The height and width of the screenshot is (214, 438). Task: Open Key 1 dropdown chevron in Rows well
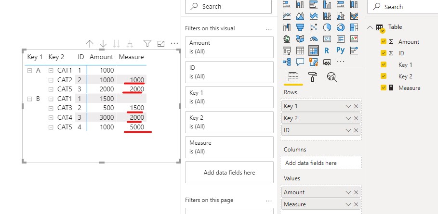[348, 106]
